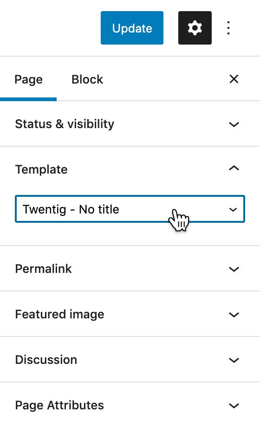Close the settings sidebar with X

[x=234, y=79]
